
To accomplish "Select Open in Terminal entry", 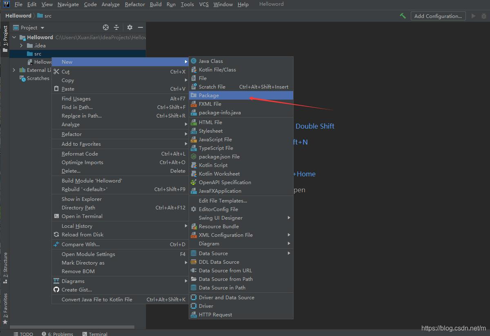I will [x=120, y=216].
